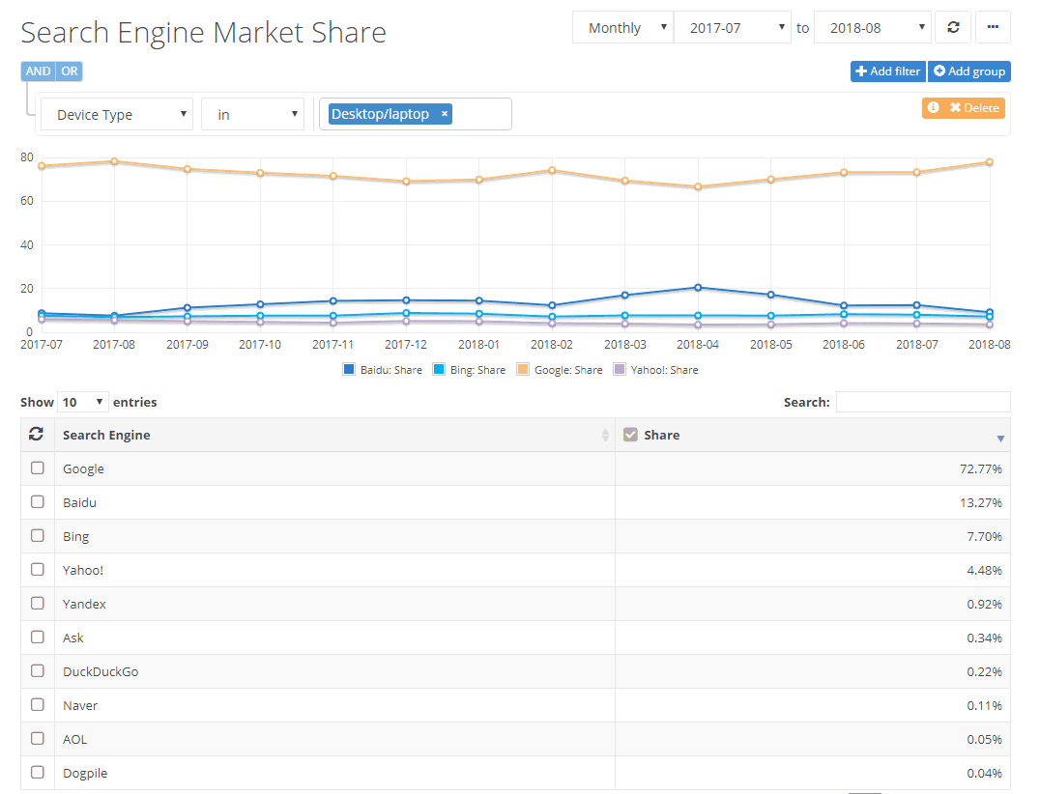Click Bing data point at 2017-12
The image size is (1040, 794).
click(406, 313)
